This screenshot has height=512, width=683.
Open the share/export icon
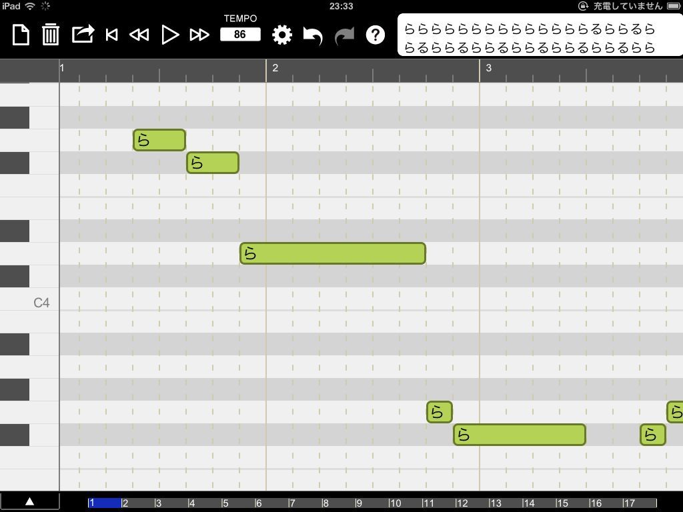pyautogui.click(x=83, y=34)
